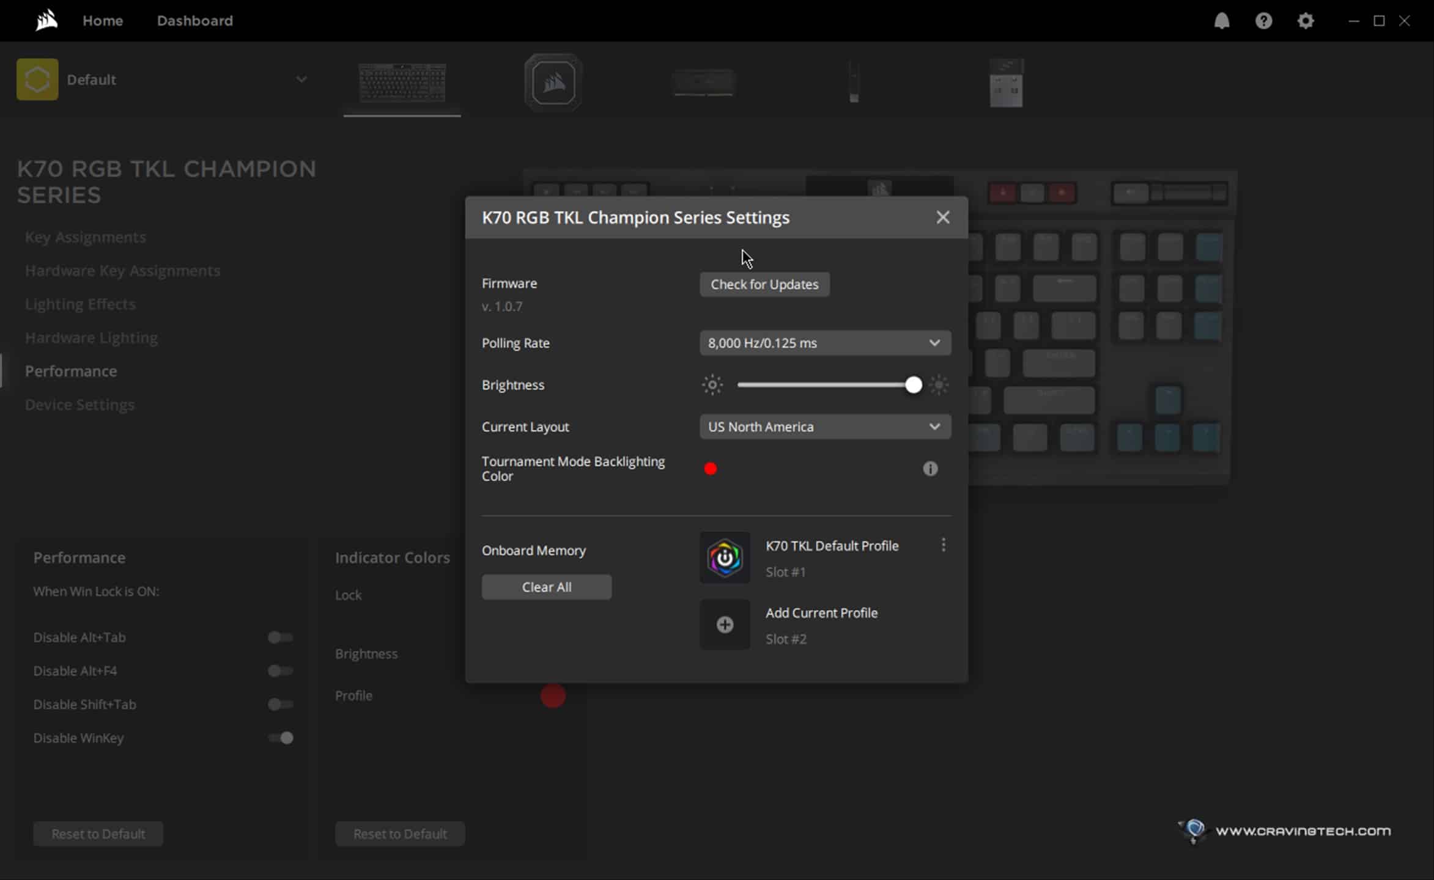Open iCUE settings gear icon
The width and height of the screenshot is (1434, 880).
click(1306, 21)
